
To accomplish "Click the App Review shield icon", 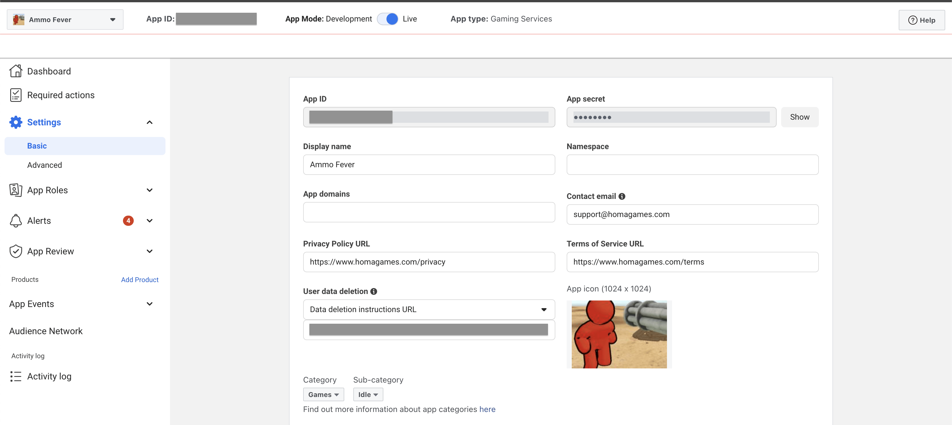I will point(16,251).
